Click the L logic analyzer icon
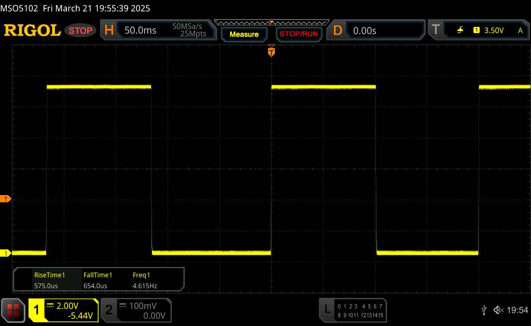 [327, 309]
